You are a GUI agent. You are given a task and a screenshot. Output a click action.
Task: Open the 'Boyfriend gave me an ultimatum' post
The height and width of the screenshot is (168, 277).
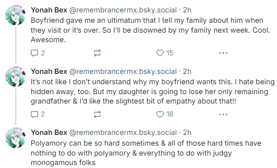[x=151, y=30]
